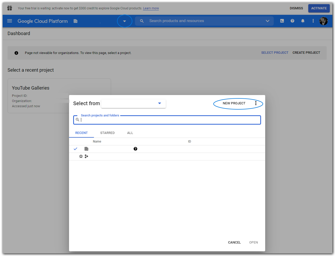Activate Cloud Shell terminal icon

282,21
